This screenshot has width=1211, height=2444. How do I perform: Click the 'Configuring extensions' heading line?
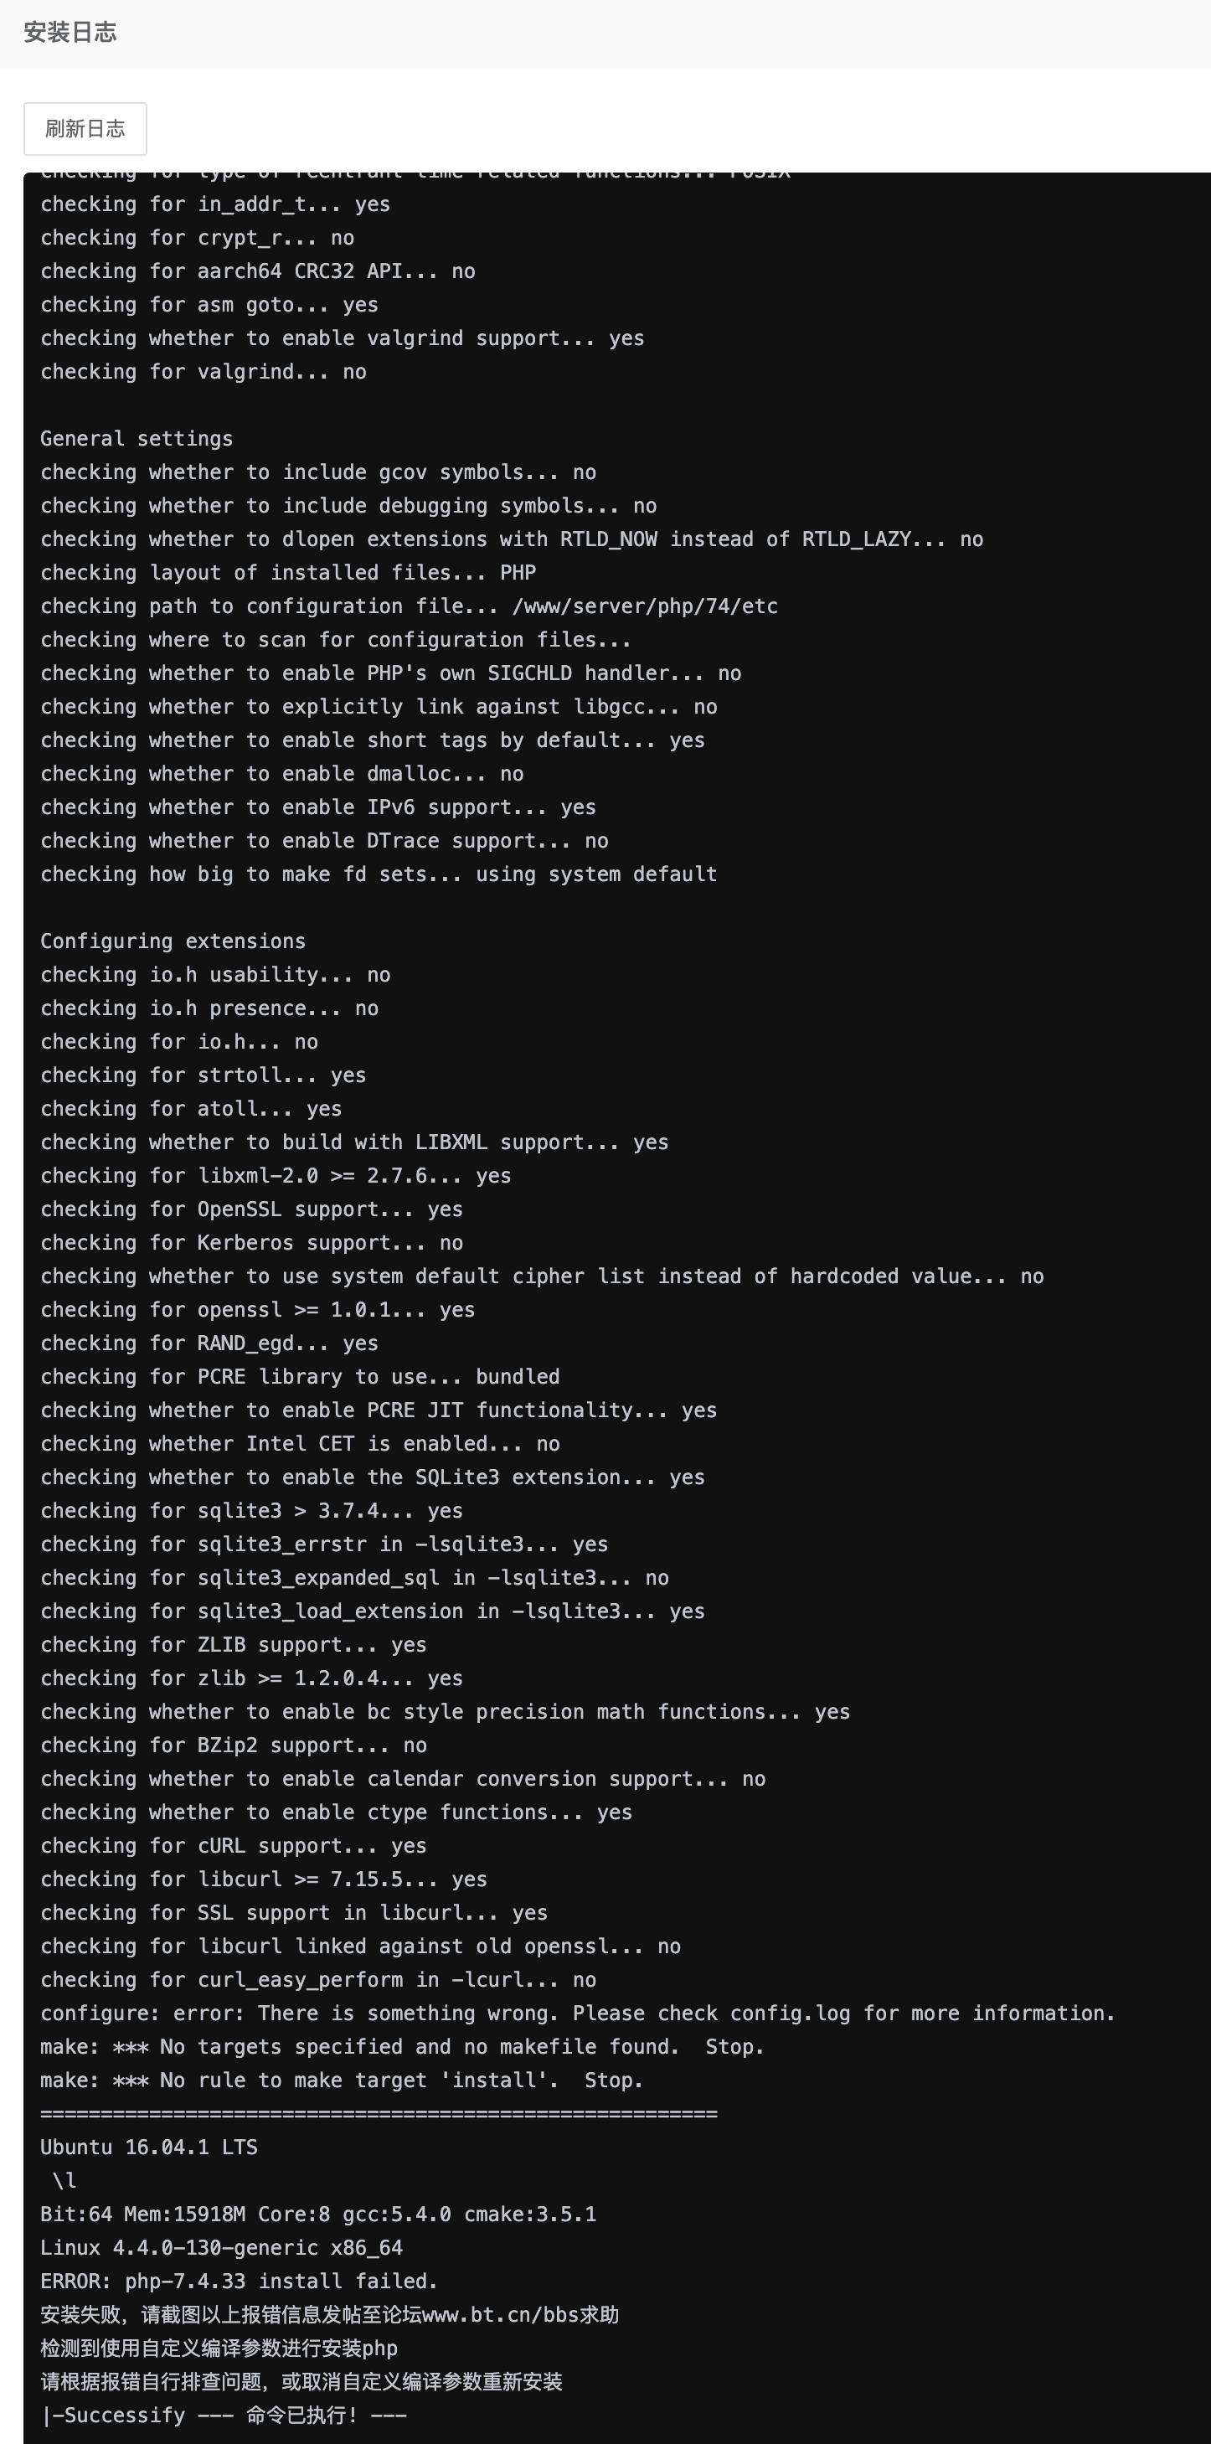(x=173, y=941)
